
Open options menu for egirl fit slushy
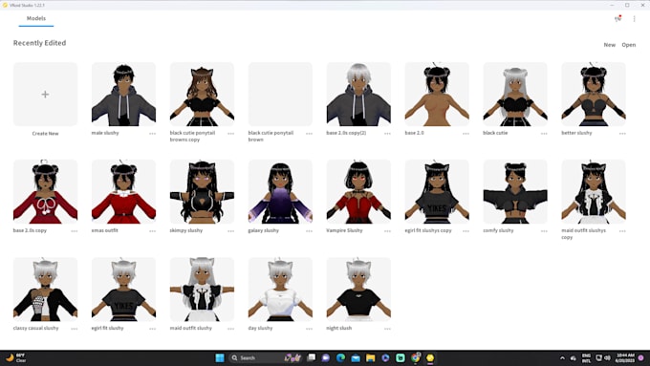click(153, 329)
